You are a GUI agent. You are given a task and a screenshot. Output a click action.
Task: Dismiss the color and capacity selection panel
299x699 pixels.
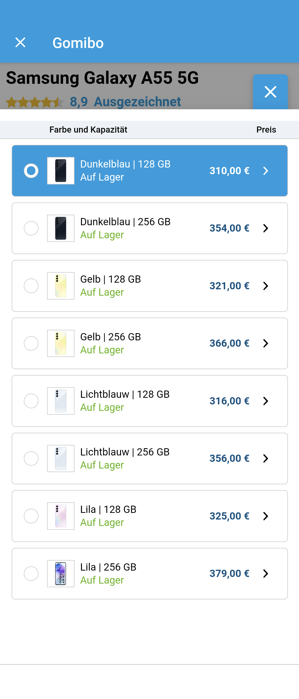[x=270, y=92]
